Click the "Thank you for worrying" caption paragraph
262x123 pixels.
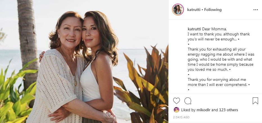click(x=219, y=82)
